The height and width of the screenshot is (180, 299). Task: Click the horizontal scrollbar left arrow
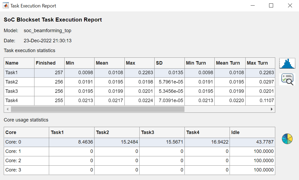point(7,109)
